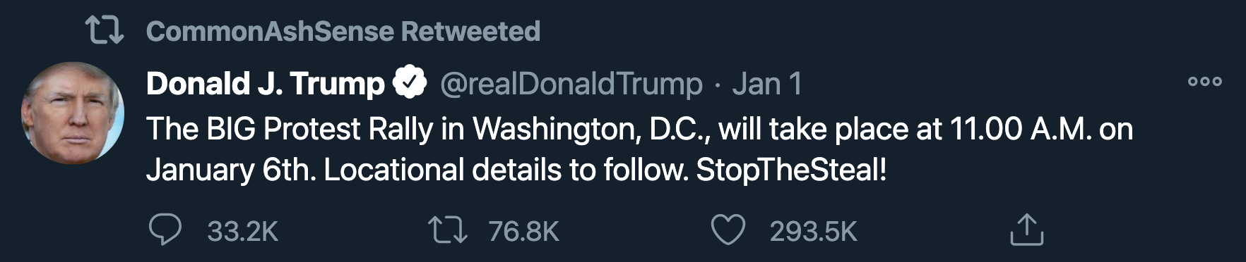The height and width of the screenshot is (262, 1246).
Task: Visit the @realDonaldTrump handle link
Action: pyautogui.click(x=571, y=84)
